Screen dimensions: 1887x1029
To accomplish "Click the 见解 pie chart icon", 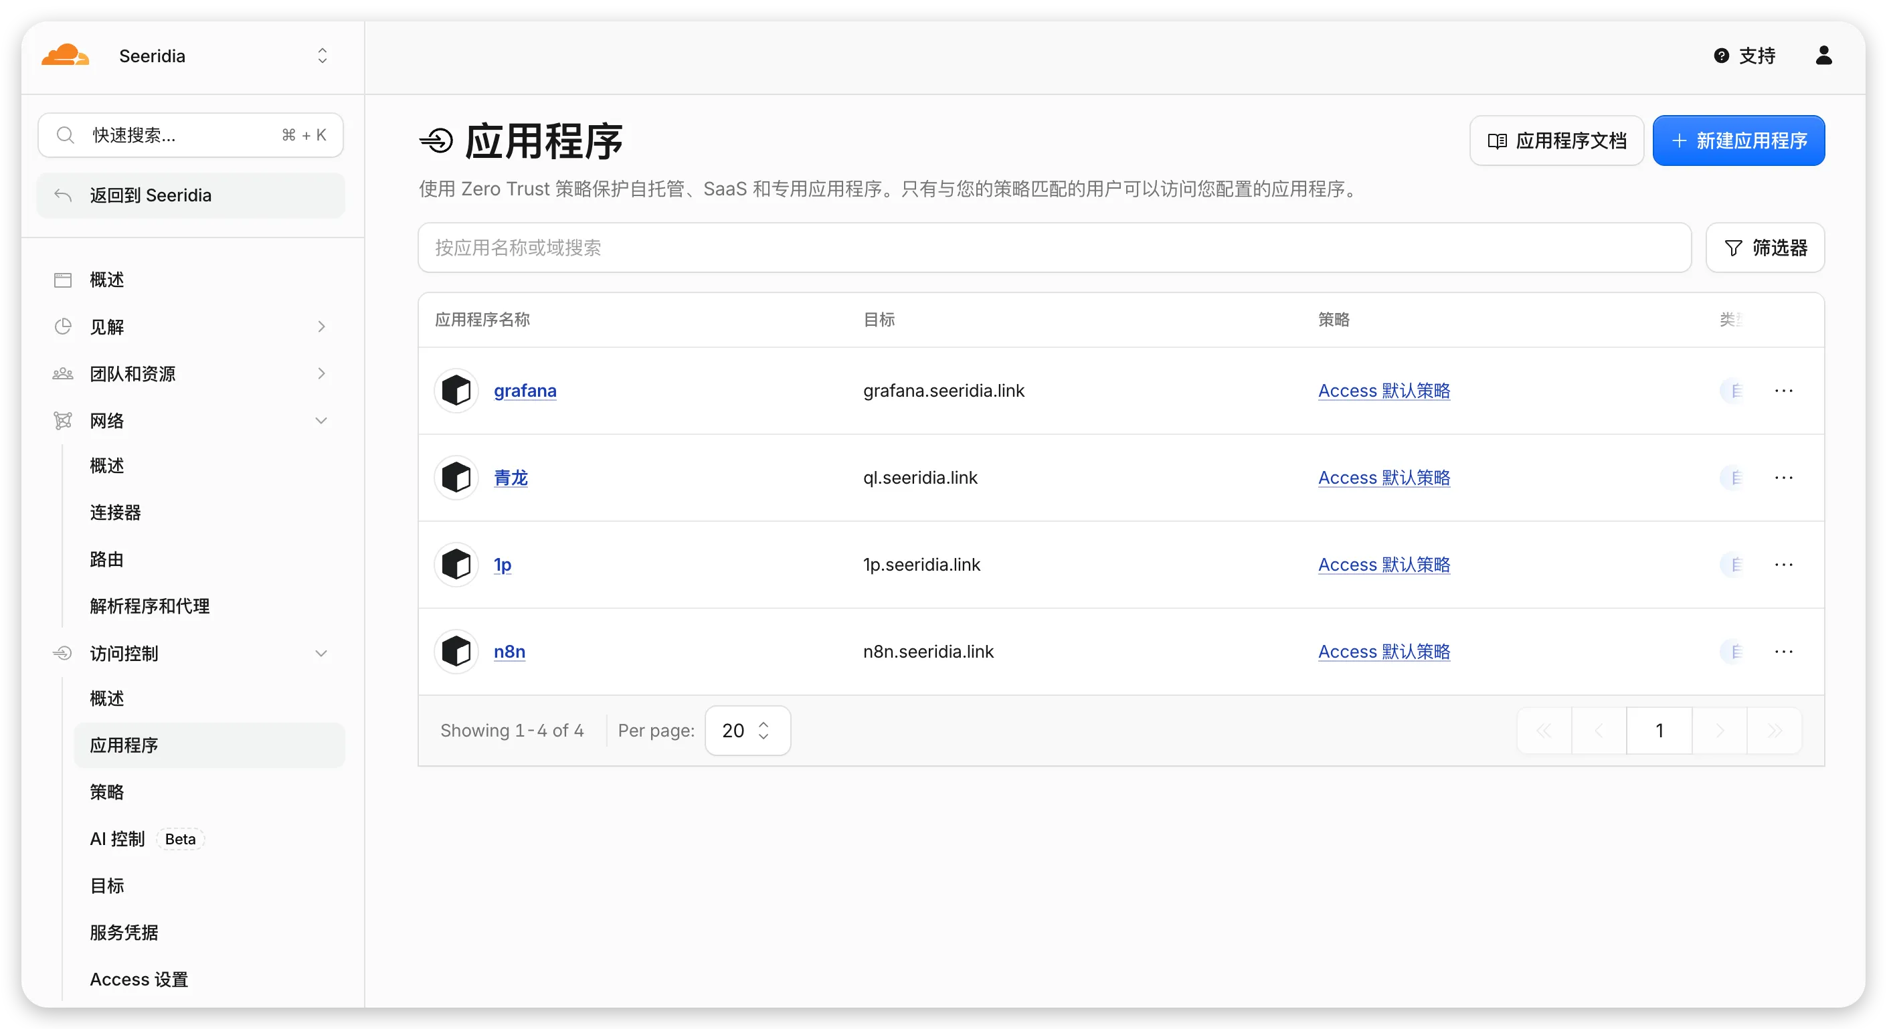I will pos(63,326).
